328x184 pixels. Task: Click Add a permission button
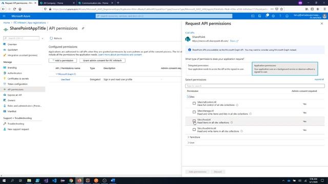tap(63, 60)
